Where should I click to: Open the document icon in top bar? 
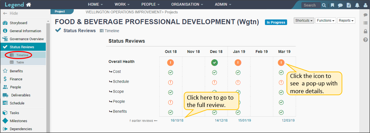click(x=348, y=5)
